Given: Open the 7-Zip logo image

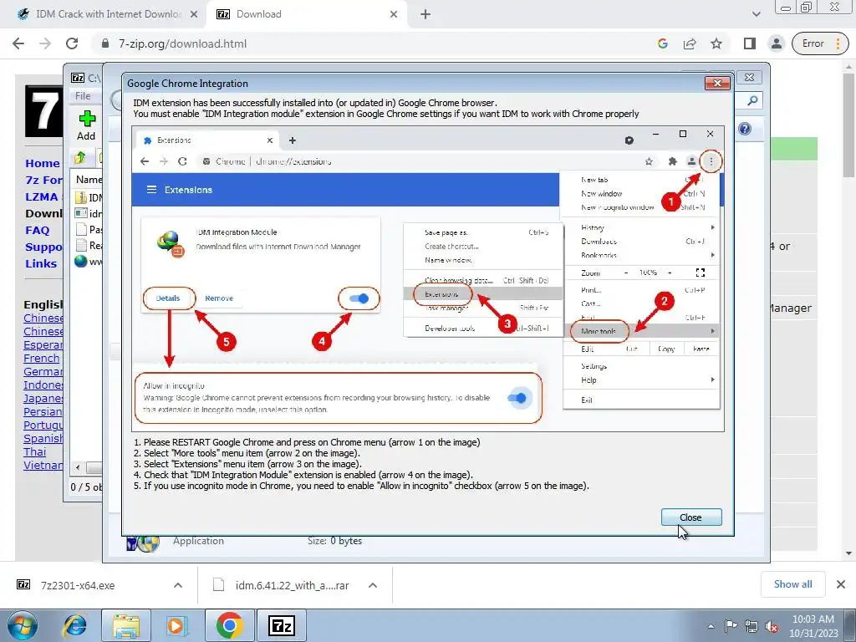Looking at the screenshot, I should pyautogui.click(x=44, y=110).
